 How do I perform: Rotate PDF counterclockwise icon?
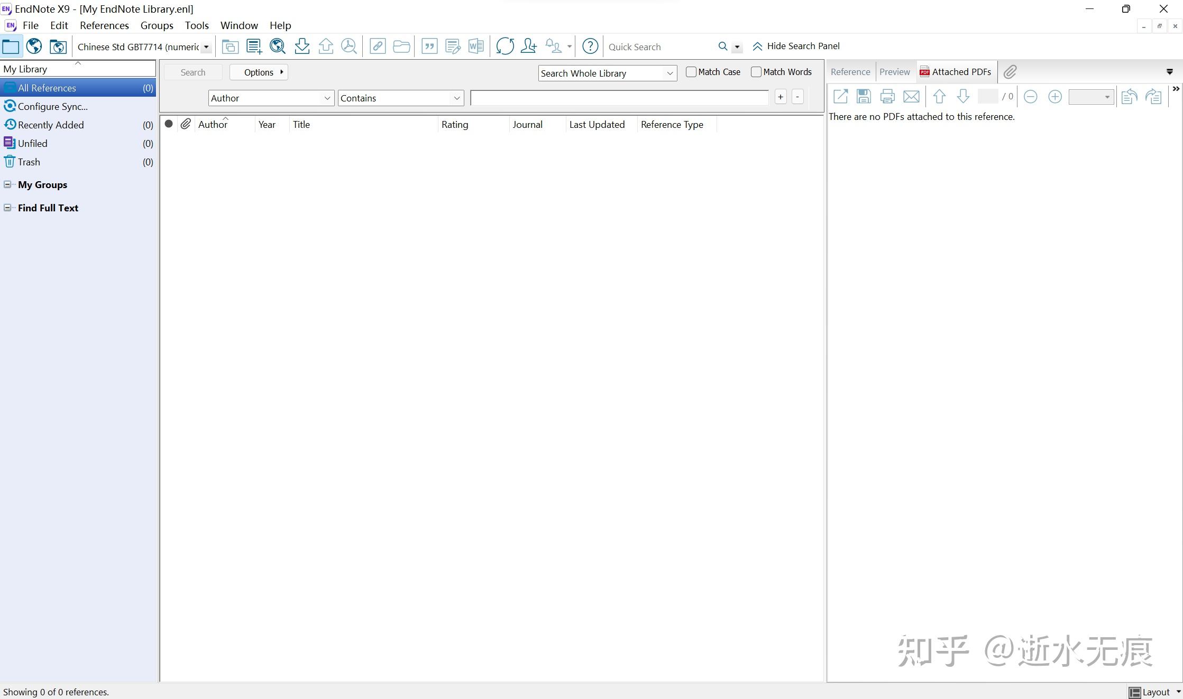(1129, 97)
